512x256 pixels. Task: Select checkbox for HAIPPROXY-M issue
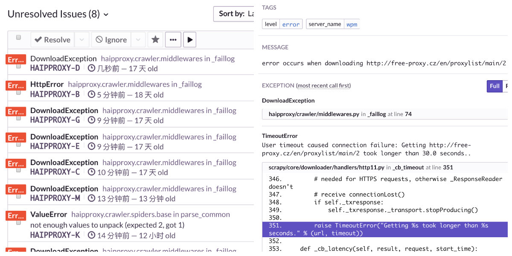tap(18, 196)
